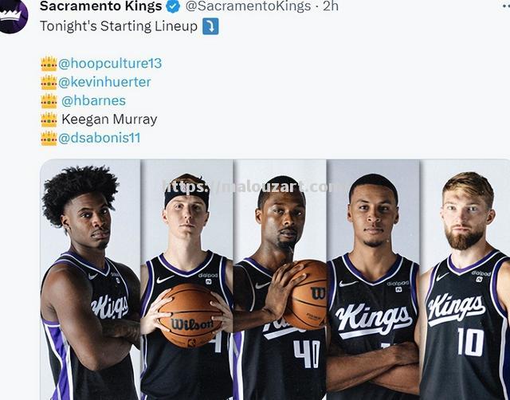Viewport: 510px width, 400px height.
Task: Click the crown emoji beside @kevinhuerter
Action: click(x=49, y=82)
